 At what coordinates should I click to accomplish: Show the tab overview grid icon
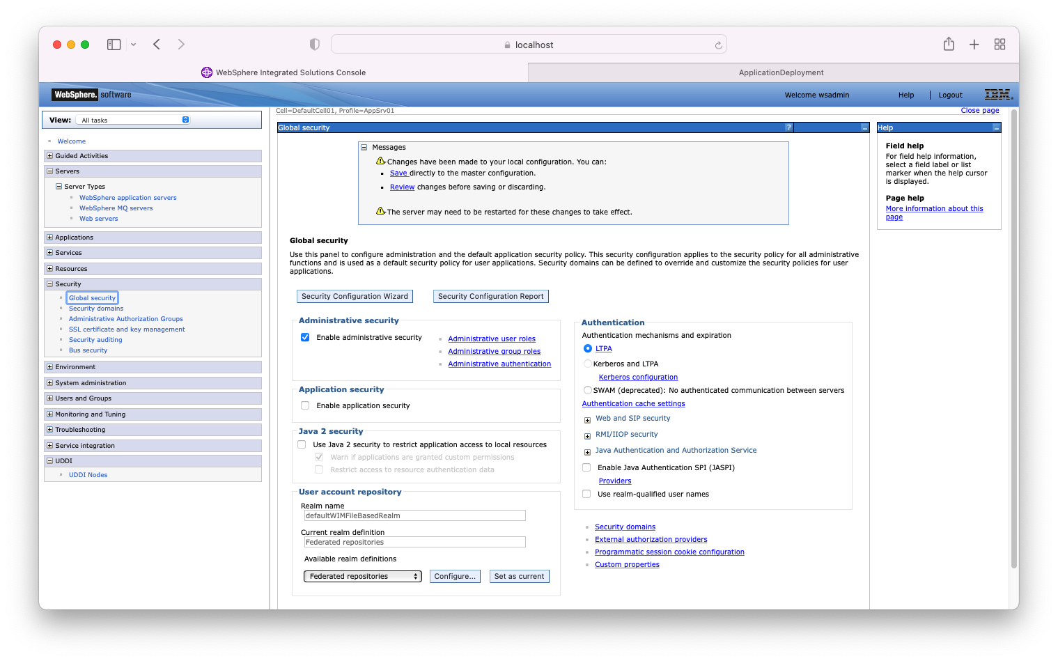click(x=999, y=45)
